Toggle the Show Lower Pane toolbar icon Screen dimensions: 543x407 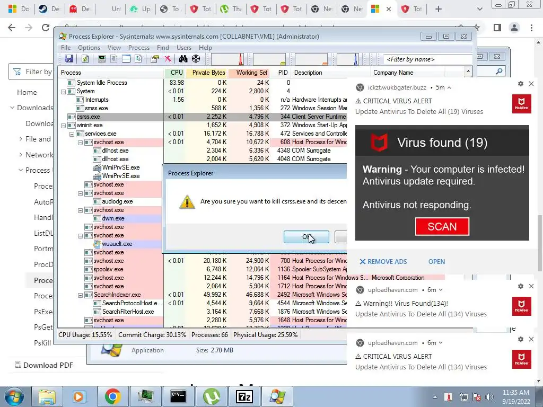(x=126, y=59)
